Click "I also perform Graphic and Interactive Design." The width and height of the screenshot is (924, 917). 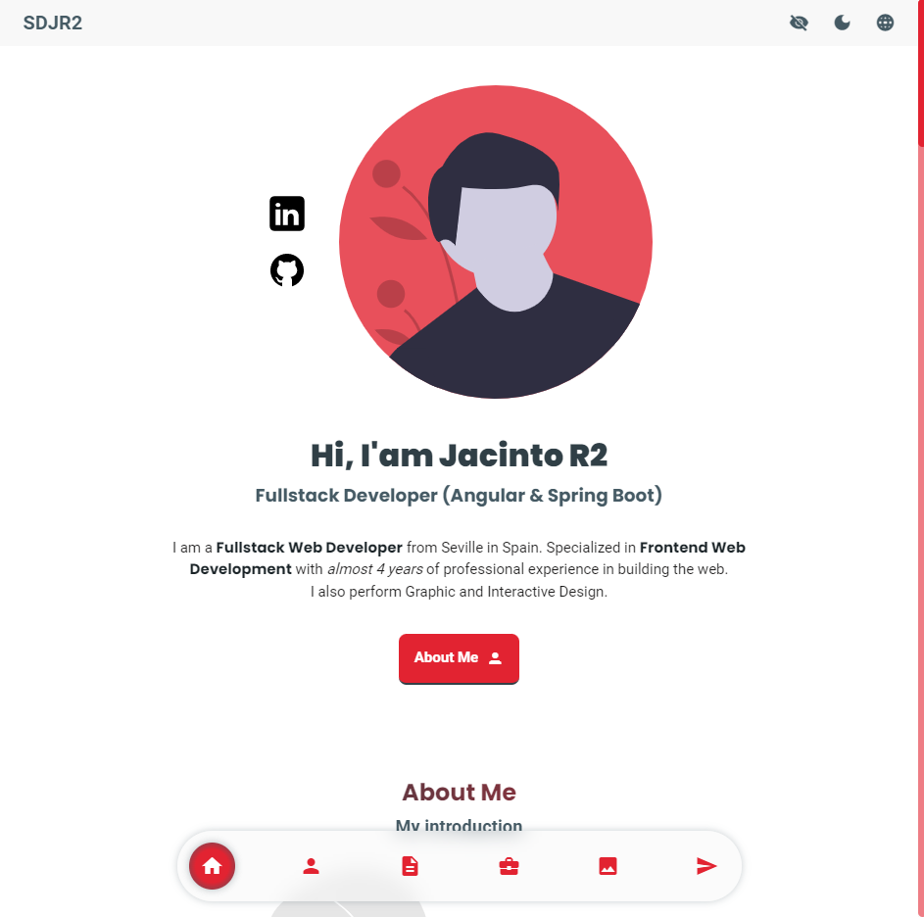[x=459, y=591]
